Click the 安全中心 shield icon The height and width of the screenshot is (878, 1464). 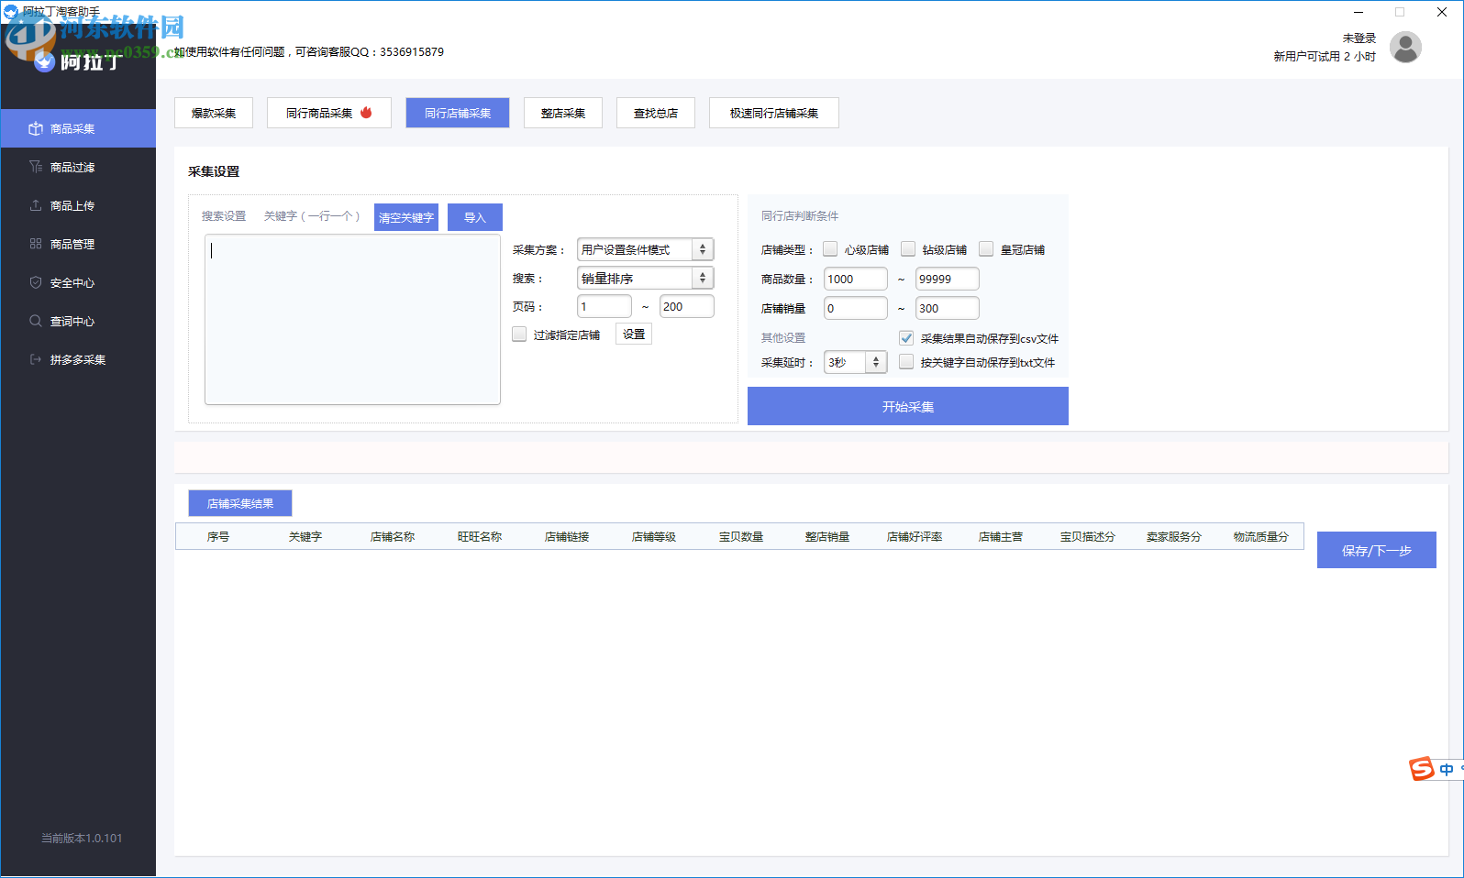[x=36, y=282]
